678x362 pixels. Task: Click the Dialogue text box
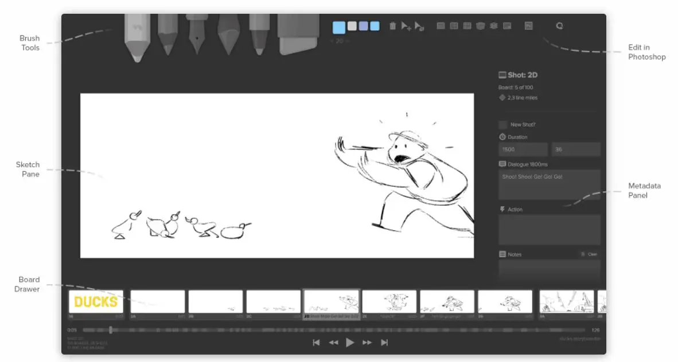pos(549,185)
